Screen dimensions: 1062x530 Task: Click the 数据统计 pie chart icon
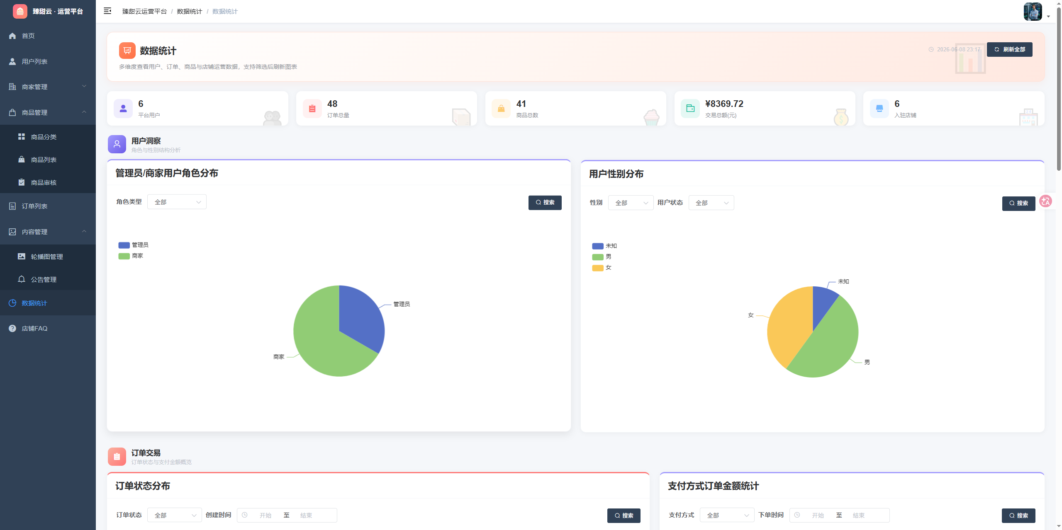12,303
